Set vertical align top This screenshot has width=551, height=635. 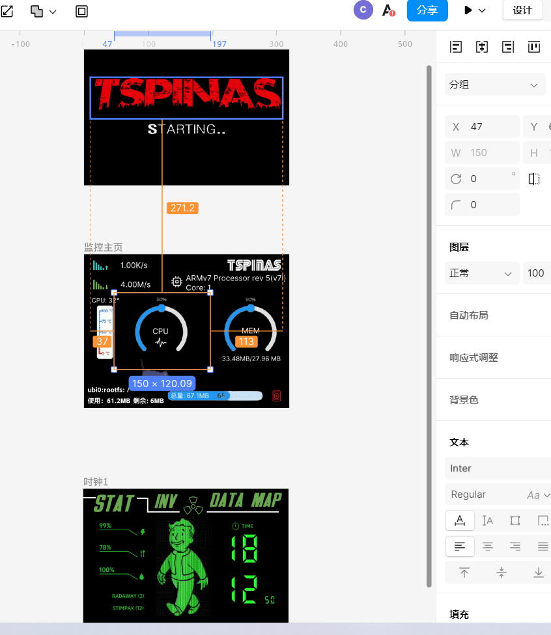pyautogui.click(x=464, y=573)
